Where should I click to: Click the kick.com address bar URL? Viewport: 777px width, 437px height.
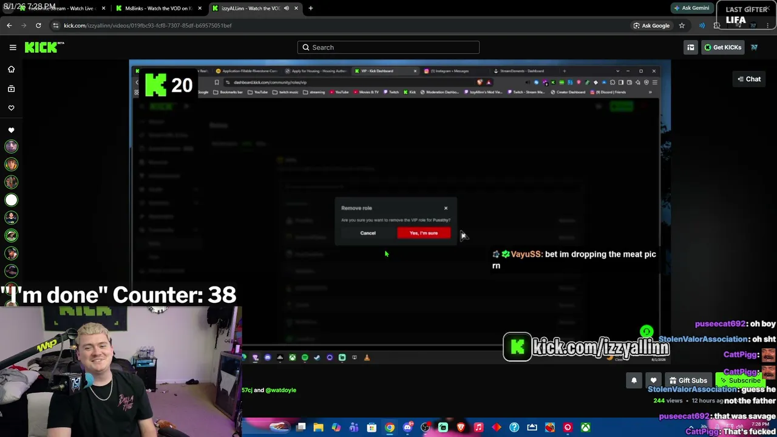[148, 25]
